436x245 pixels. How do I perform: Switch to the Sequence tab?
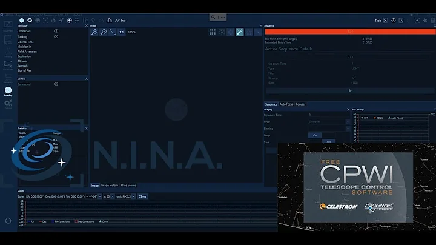(271, 104)
